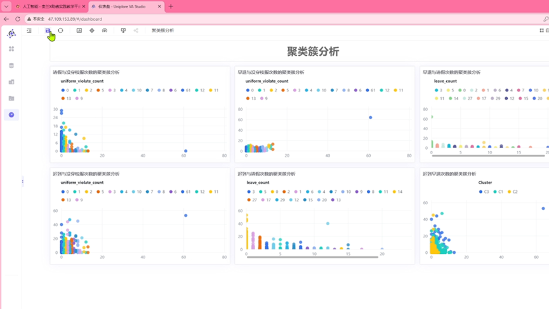The width and height of the screenshot is (549, 309).
Task: Go back with the browser back arrow
Action: point(6,19)
